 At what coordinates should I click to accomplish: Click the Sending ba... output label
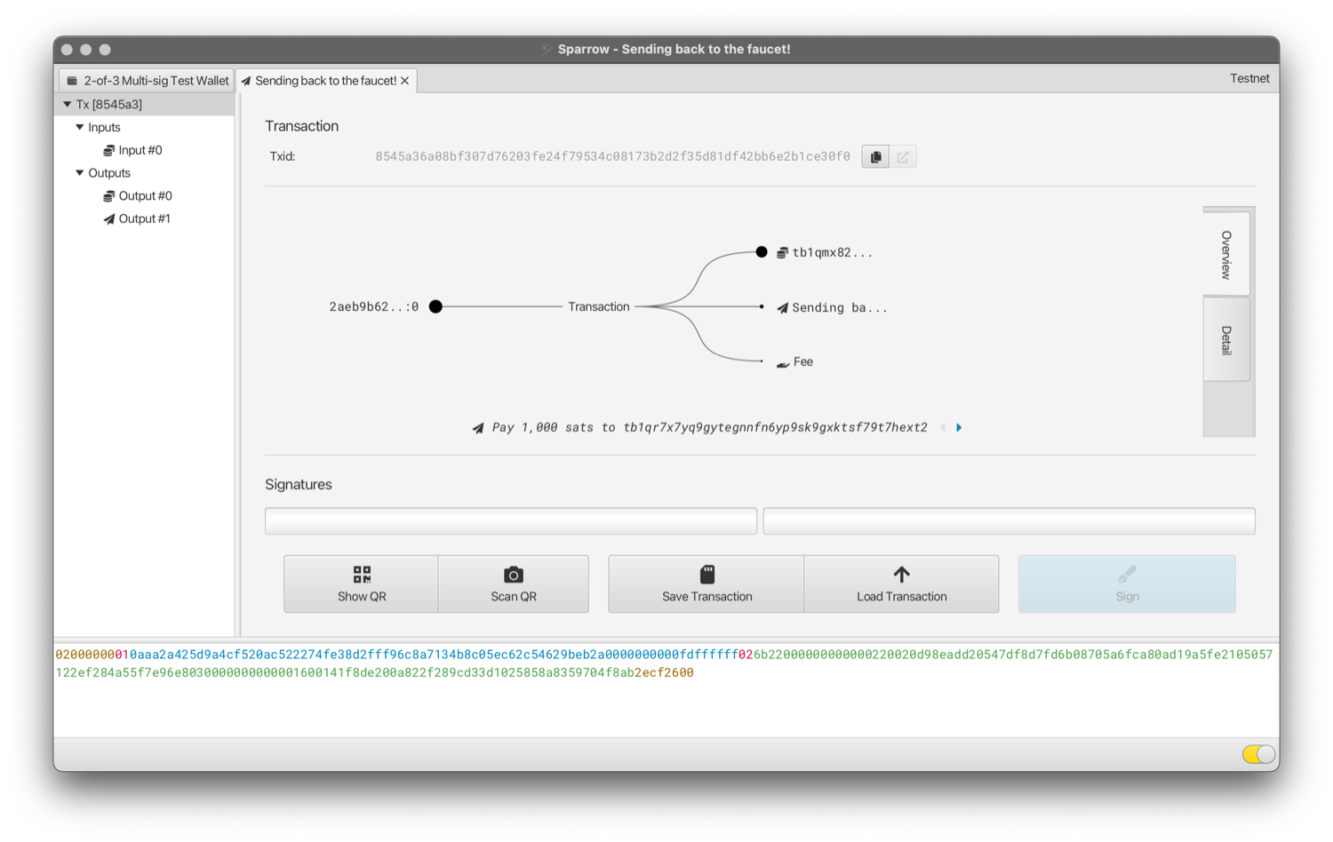point(840,308)
